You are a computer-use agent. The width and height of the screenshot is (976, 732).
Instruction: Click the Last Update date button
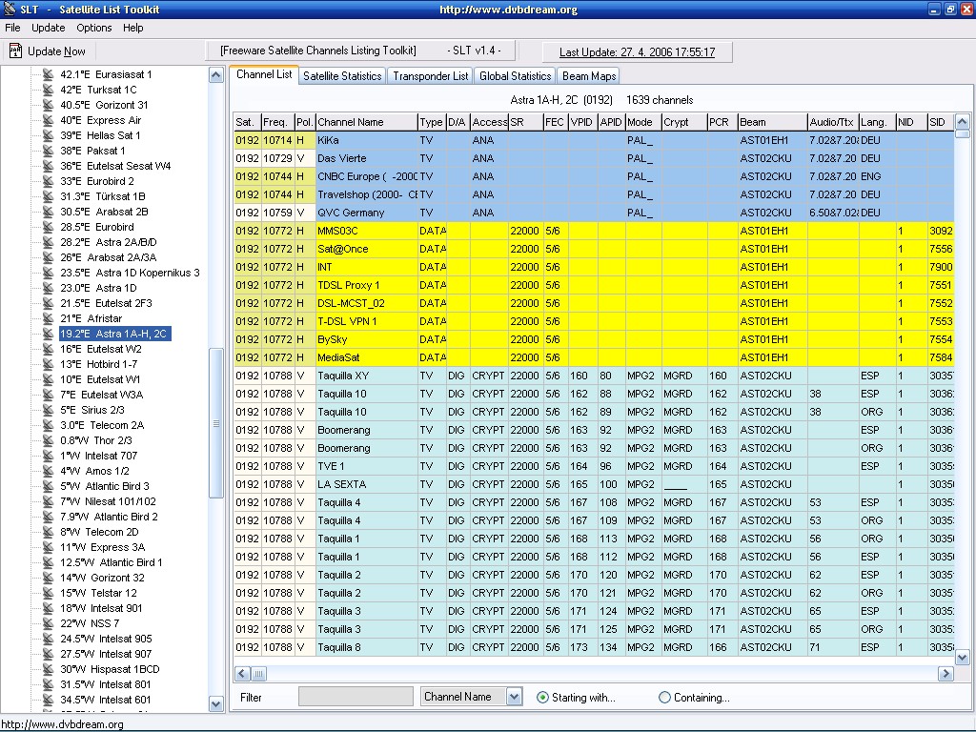(637, 51)
